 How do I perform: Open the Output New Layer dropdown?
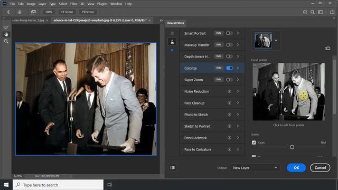tap(255, 168)
